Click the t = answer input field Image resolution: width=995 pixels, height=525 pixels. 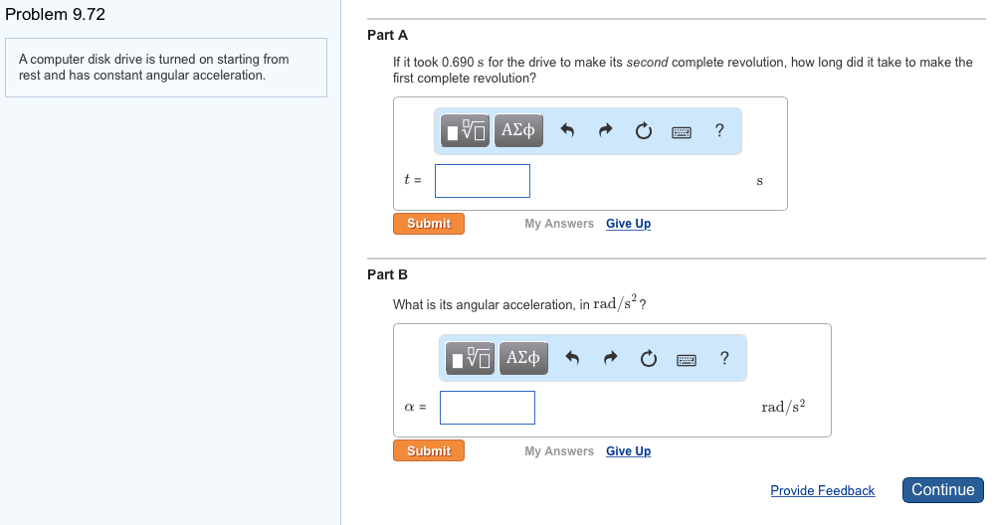pyautogui.click(x=483, y=181)
